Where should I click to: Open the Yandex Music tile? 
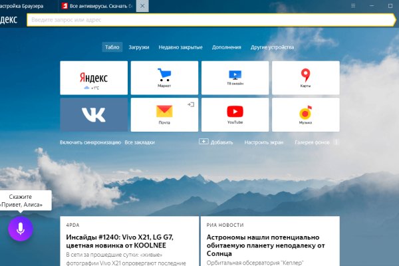(x=306, y=114)
